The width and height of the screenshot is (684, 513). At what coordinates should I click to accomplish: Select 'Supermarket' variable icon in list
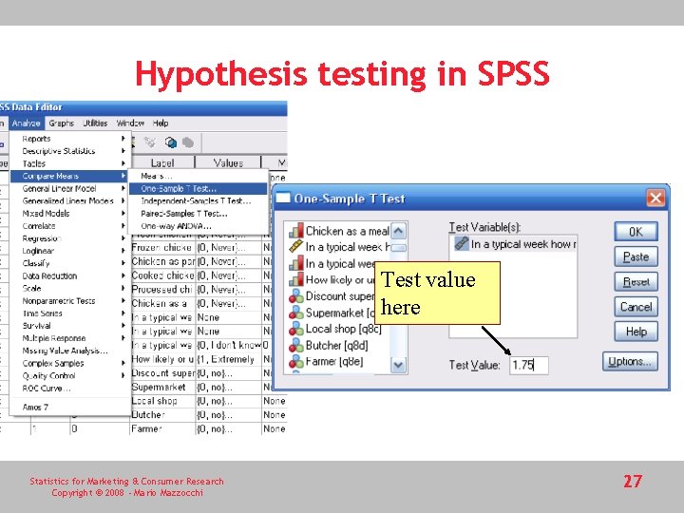(296, 313)
